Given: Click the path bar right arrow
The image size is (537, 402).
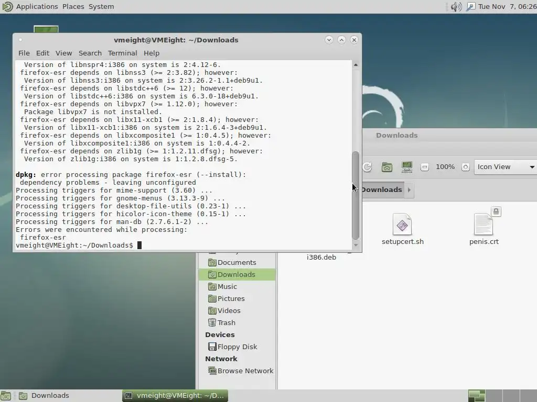Looking at the screenshot, I should (409, 189).
